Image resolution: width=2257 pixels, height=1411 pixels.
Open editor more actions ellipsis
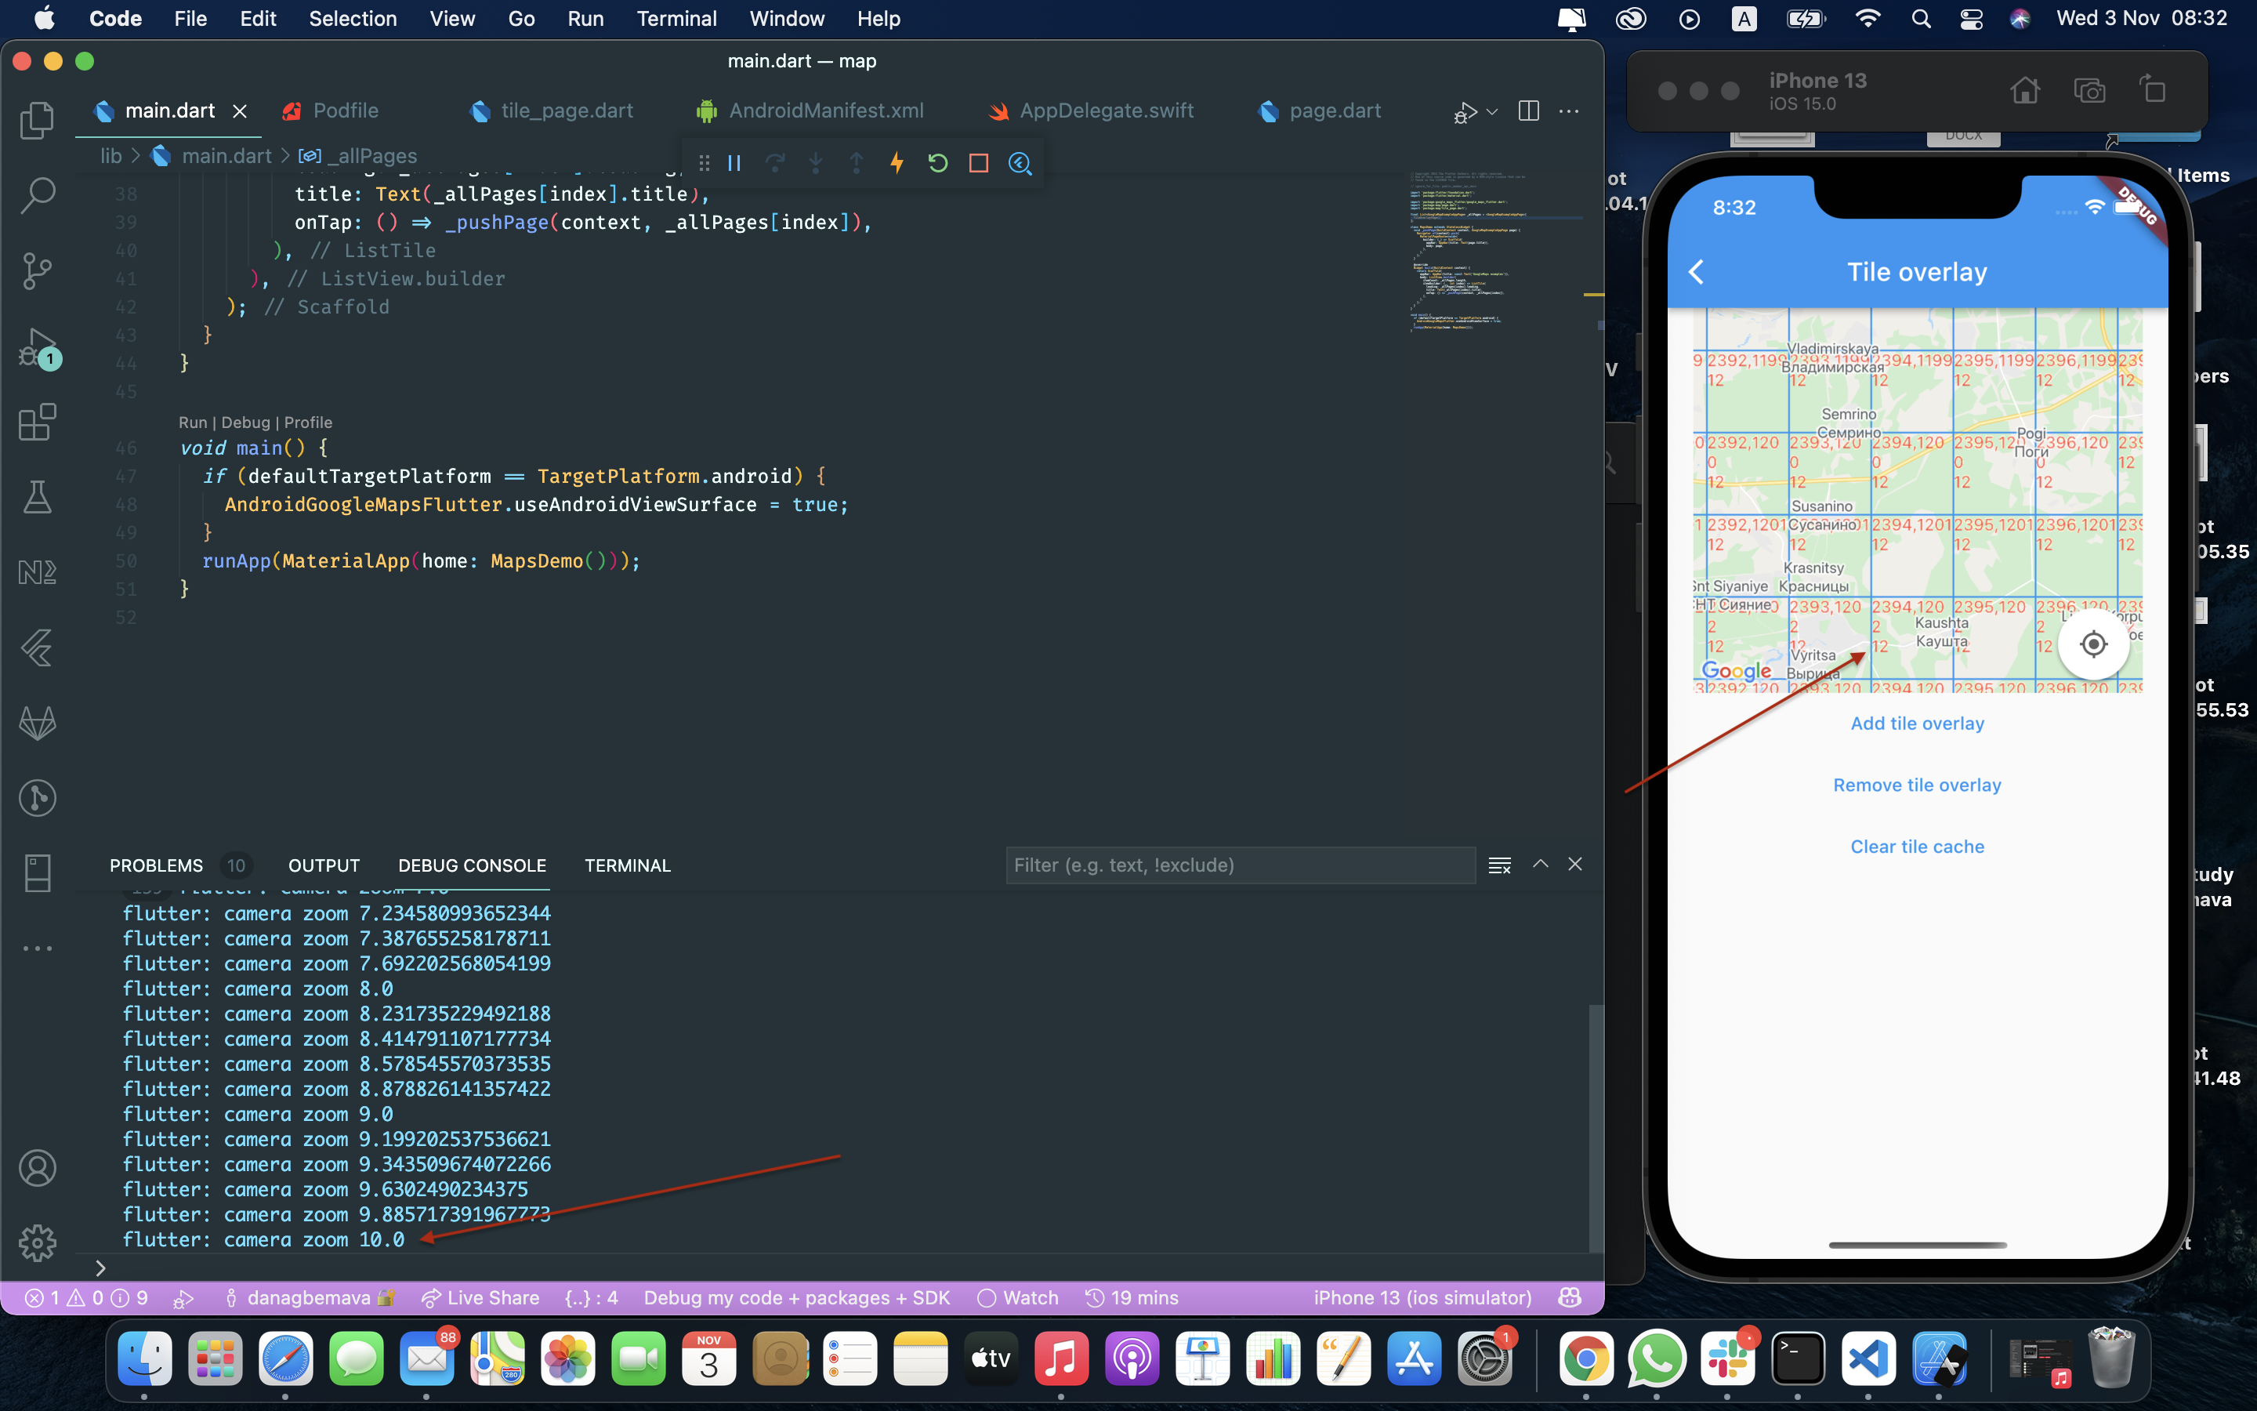coord(1570,111)
